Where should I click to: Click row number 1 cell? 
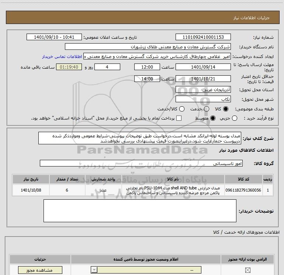pos(268,190)
